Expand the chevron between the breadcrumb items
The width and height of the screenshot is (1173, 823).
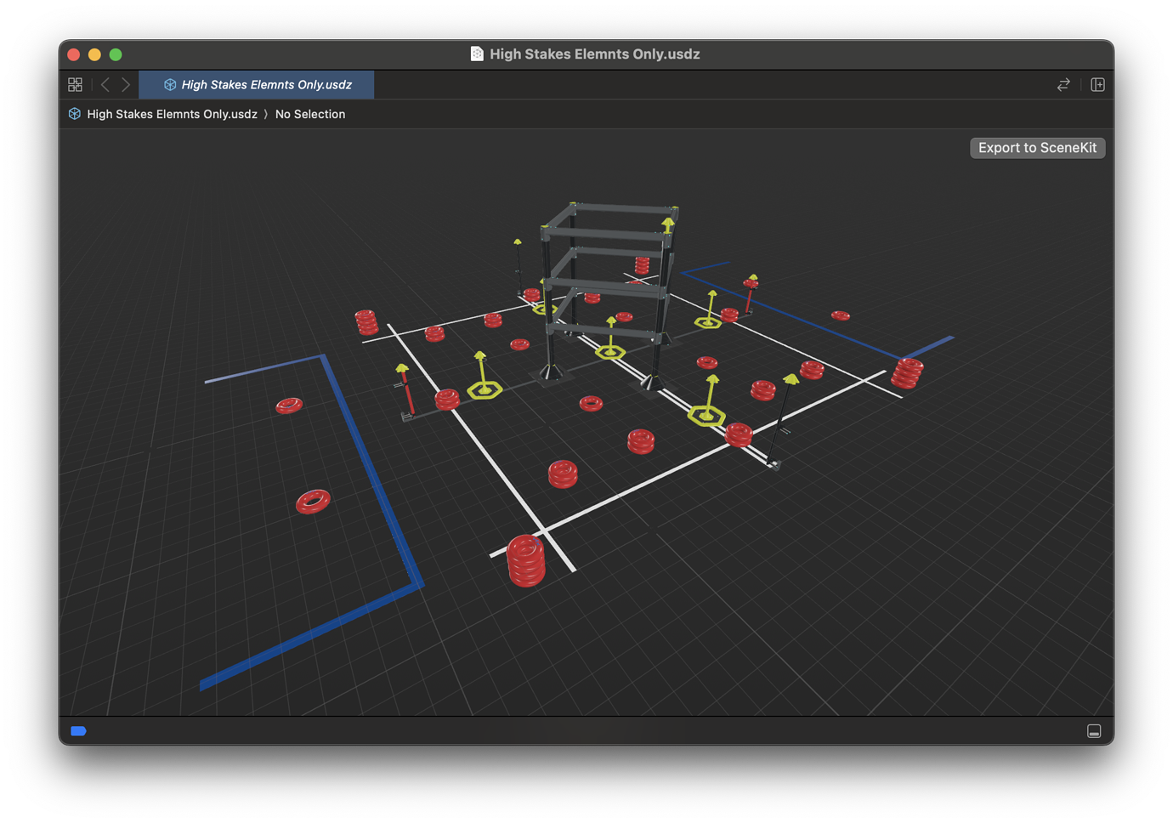pos(266,113)
